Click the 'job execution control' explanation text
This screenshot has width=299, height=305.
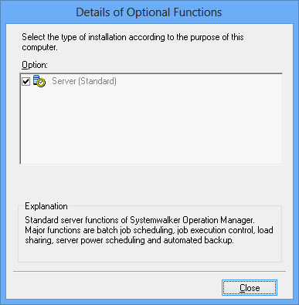(216, 230)
